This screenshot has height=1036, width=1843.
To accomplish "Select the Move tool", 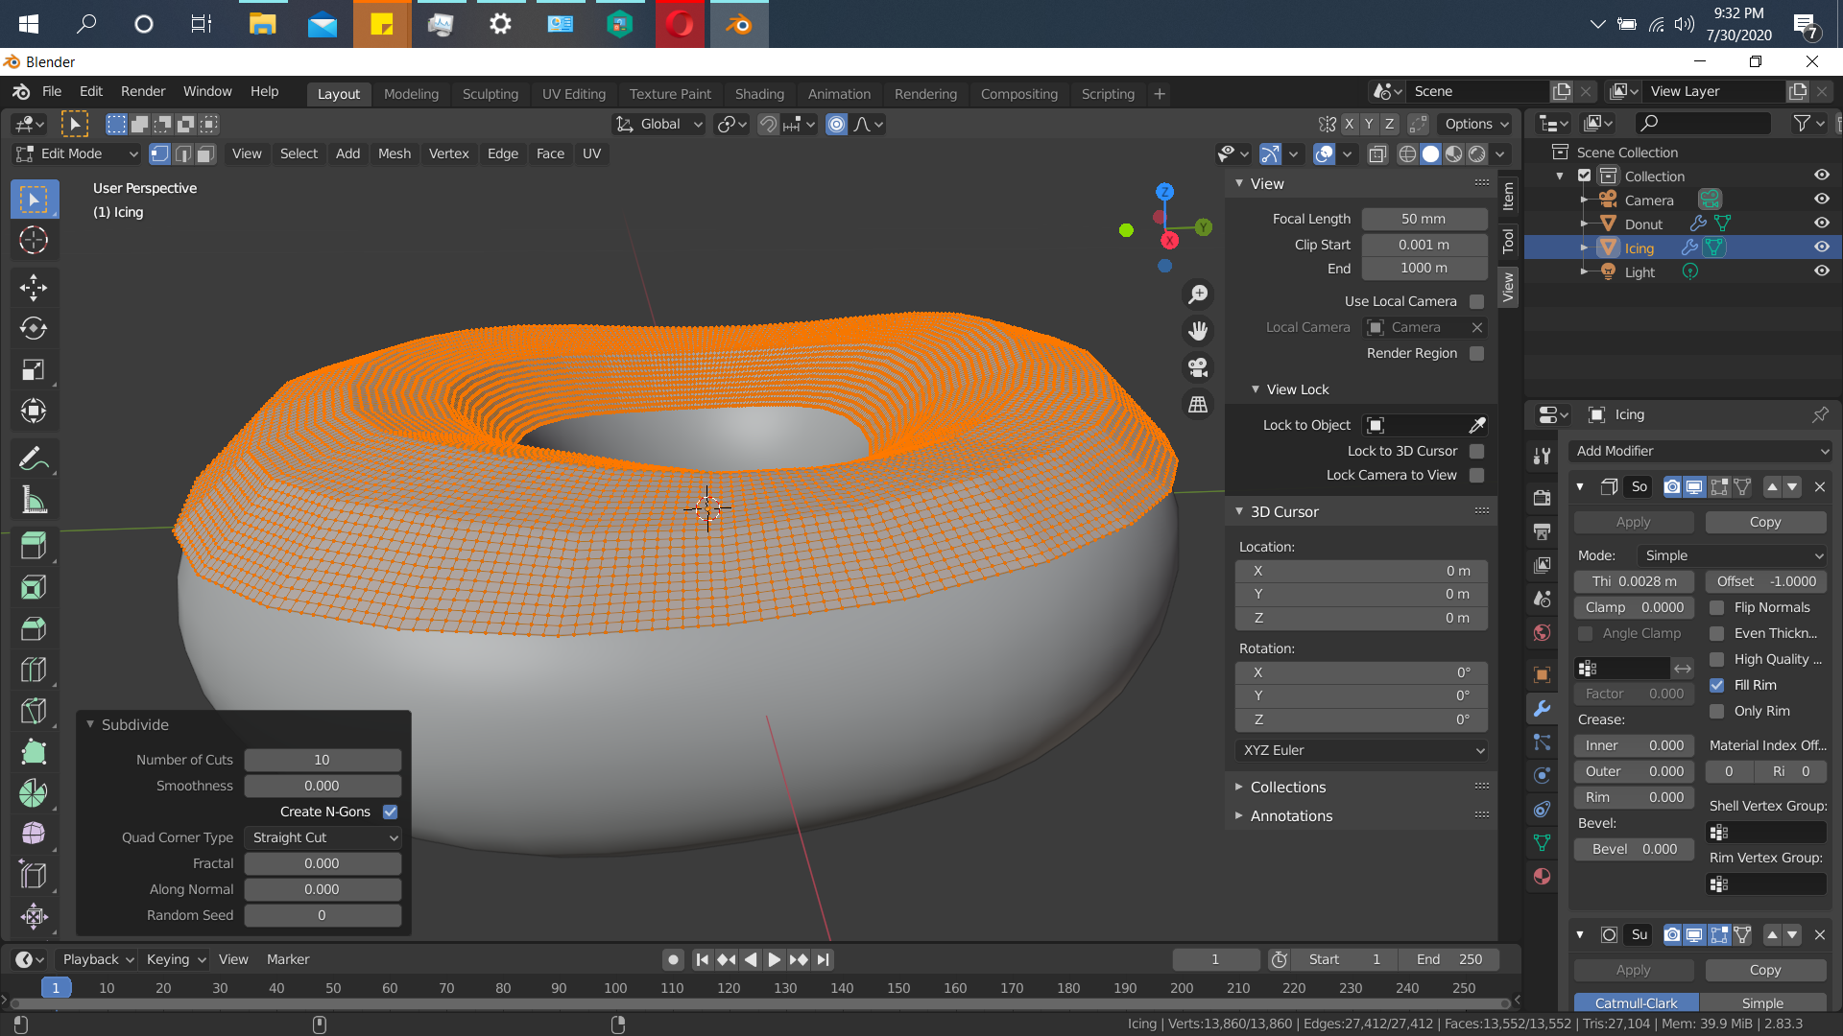I will pos(34,287).
